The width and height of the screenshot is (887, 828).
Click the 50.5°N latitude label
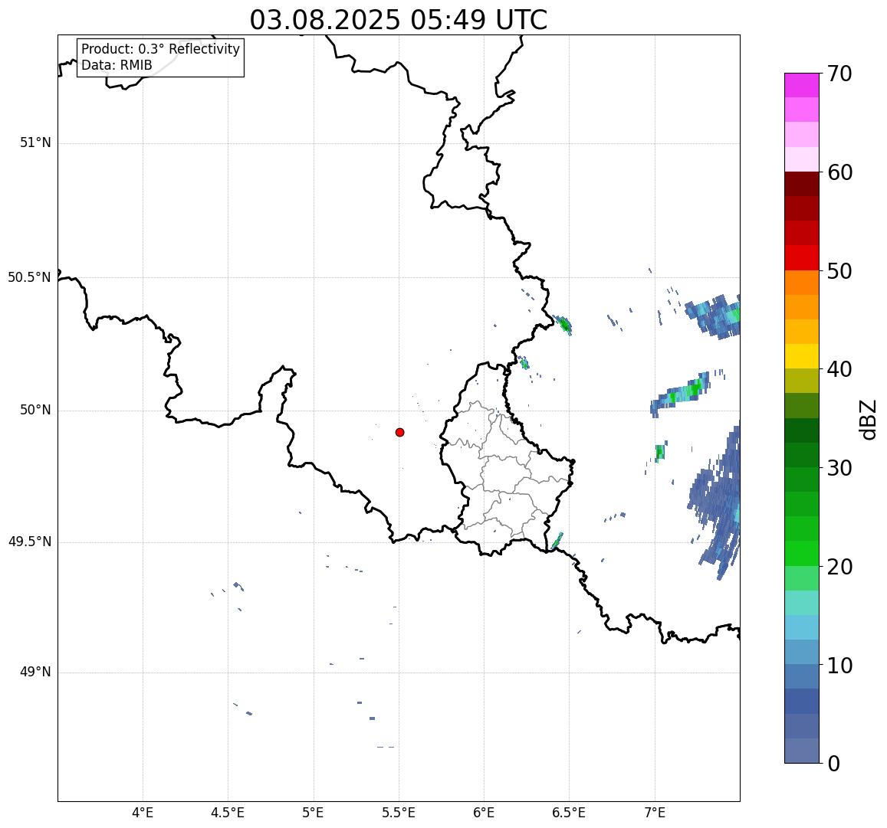coord(29,277)
